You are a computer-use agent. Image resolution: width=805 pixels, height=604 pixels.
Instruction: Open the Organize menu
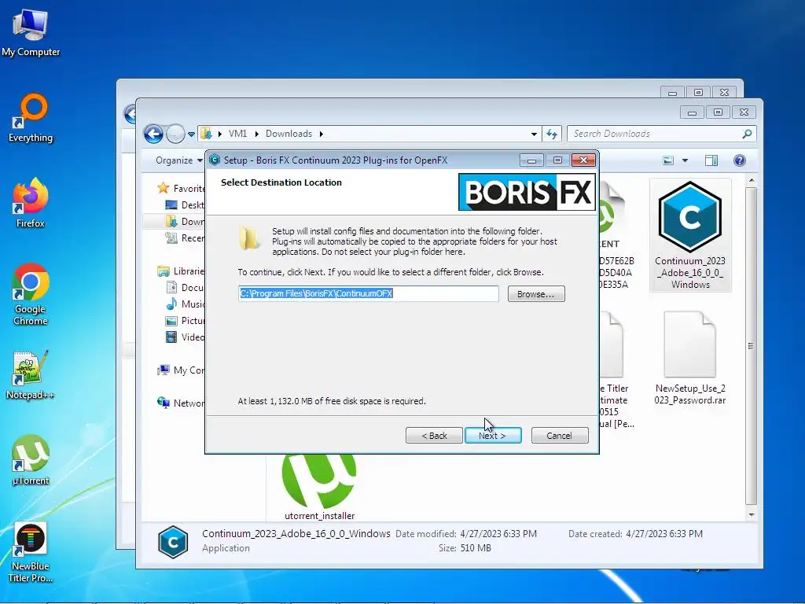(178, 160)
